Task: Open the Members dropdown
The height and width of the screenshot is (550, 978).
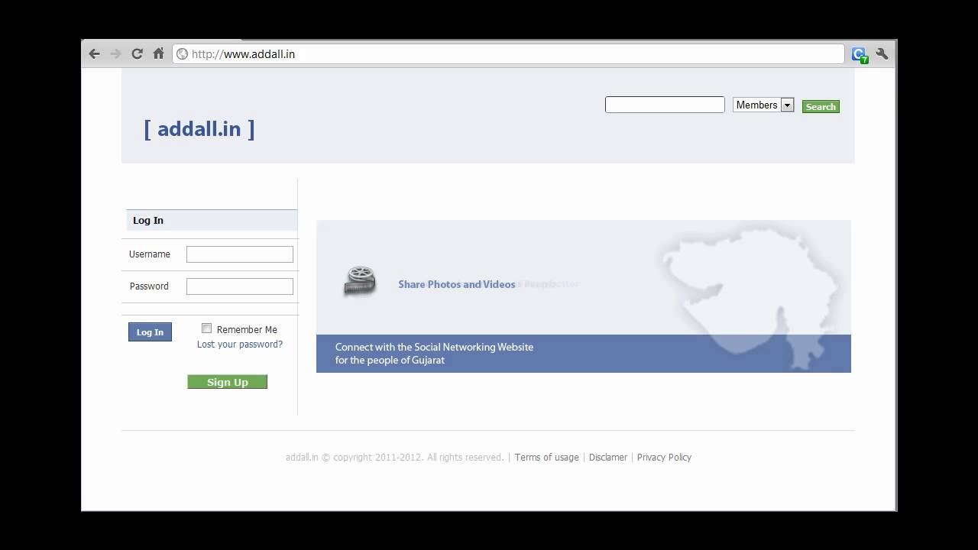Action: coord(763,105)
